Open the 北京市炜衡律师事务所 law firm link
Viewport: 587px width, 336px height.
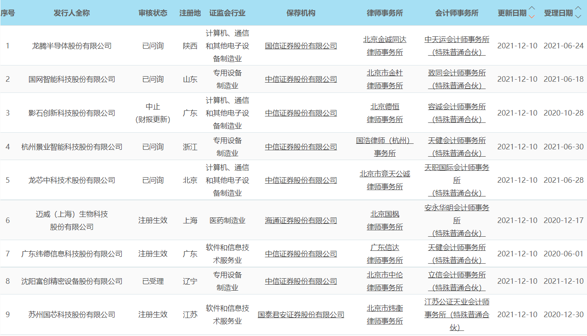tap(385, 315)
